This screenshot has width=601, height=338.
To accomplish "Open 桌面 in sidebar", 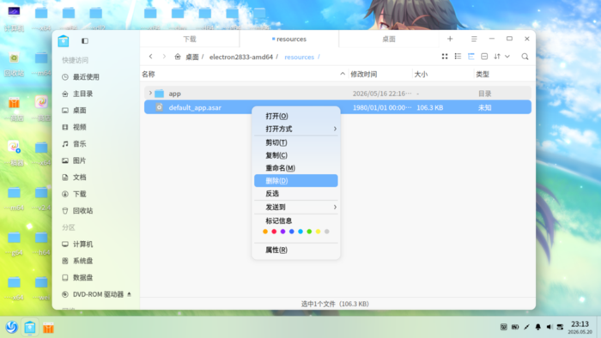I will pyautogui.click(x=96, y=111).
